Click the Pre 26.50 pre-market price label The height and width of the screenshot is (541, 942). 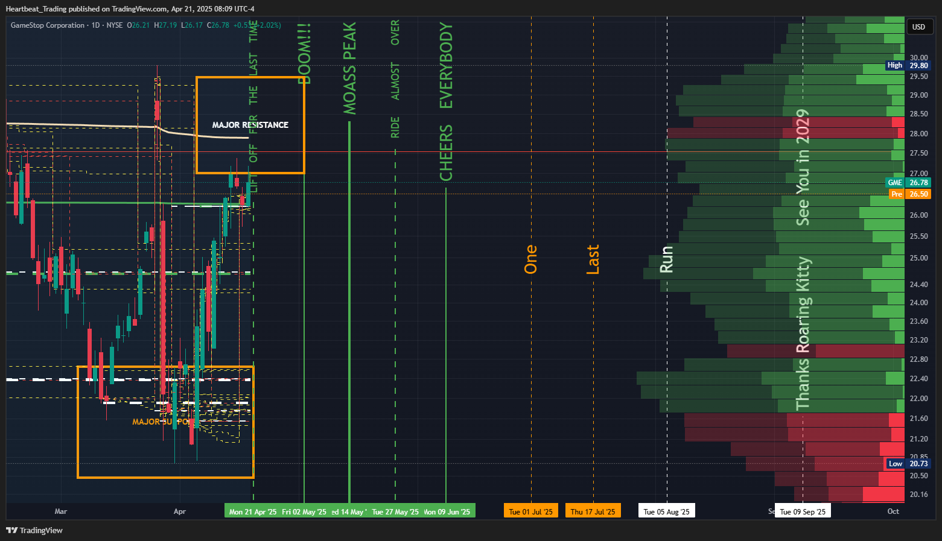click(909, 194)
